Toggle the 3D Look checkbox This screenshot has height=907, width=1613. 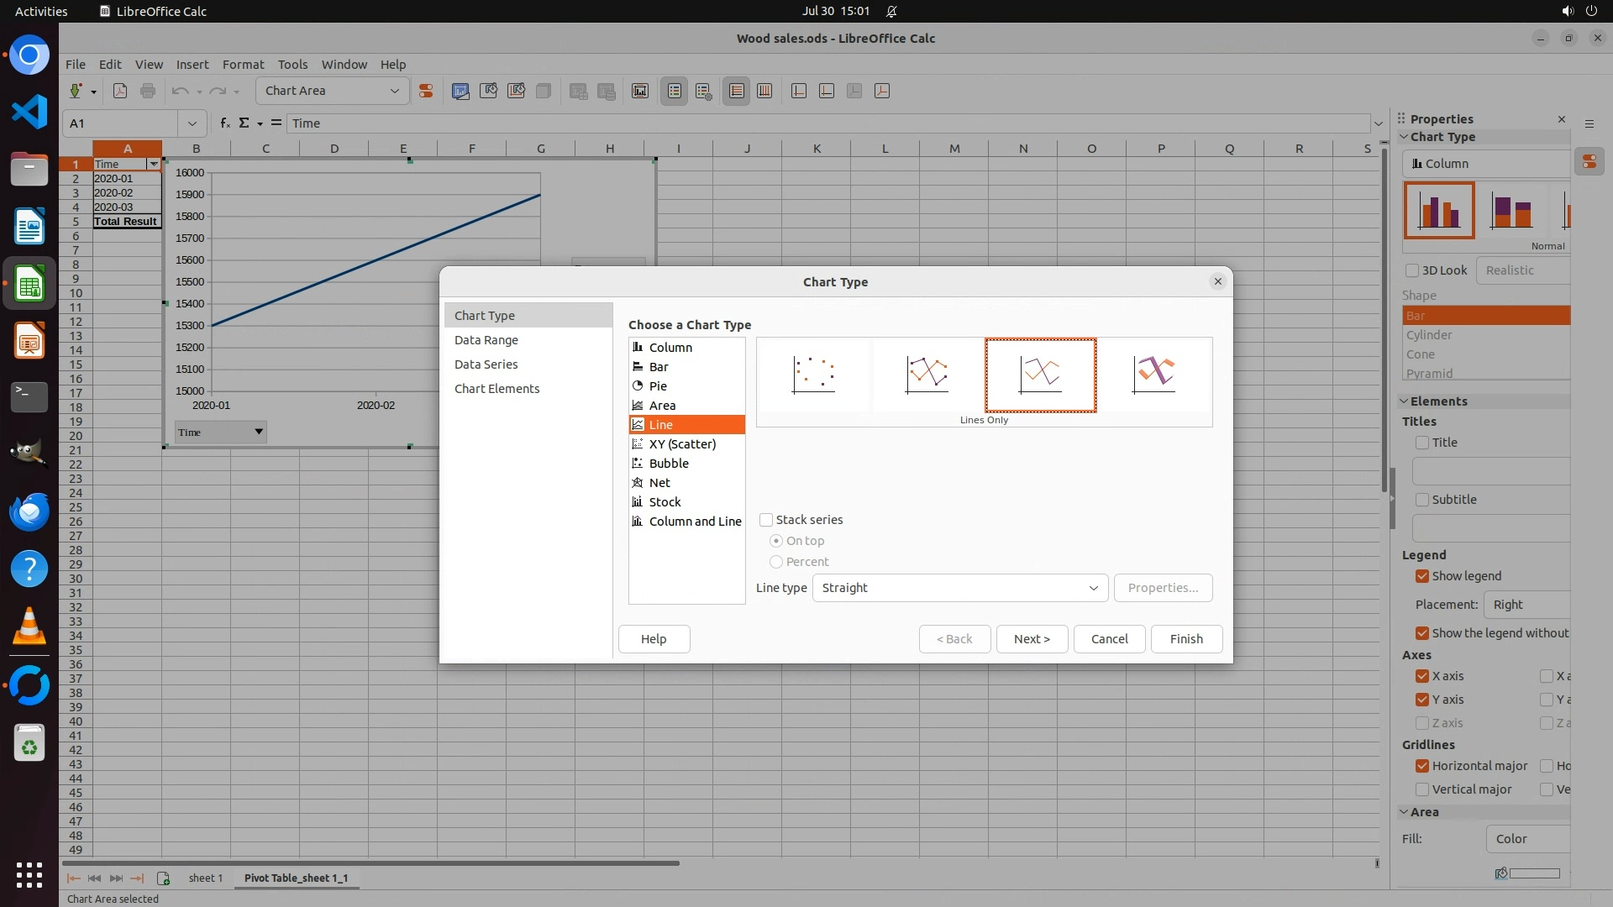1412,270
